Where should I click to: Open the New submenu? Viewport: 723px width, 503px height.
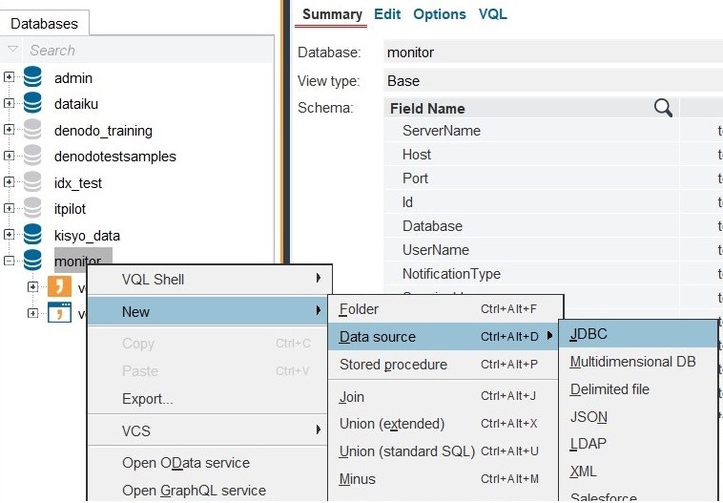(208, 311)
